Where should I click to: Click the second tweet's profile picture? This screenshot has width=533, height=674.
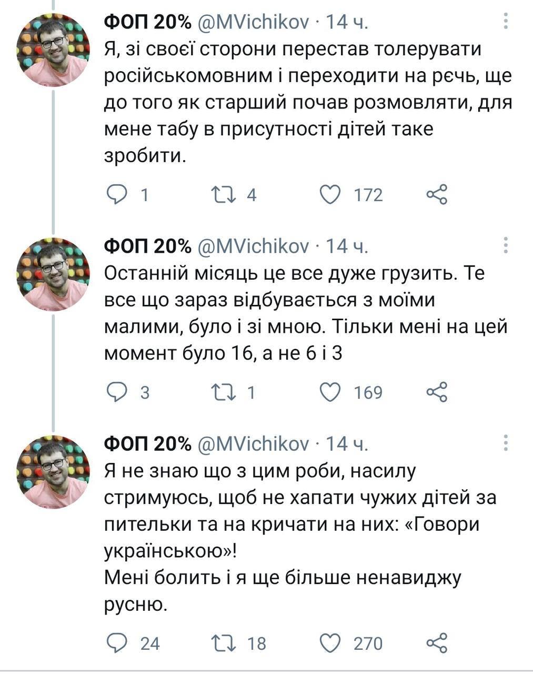pos(53,274)
